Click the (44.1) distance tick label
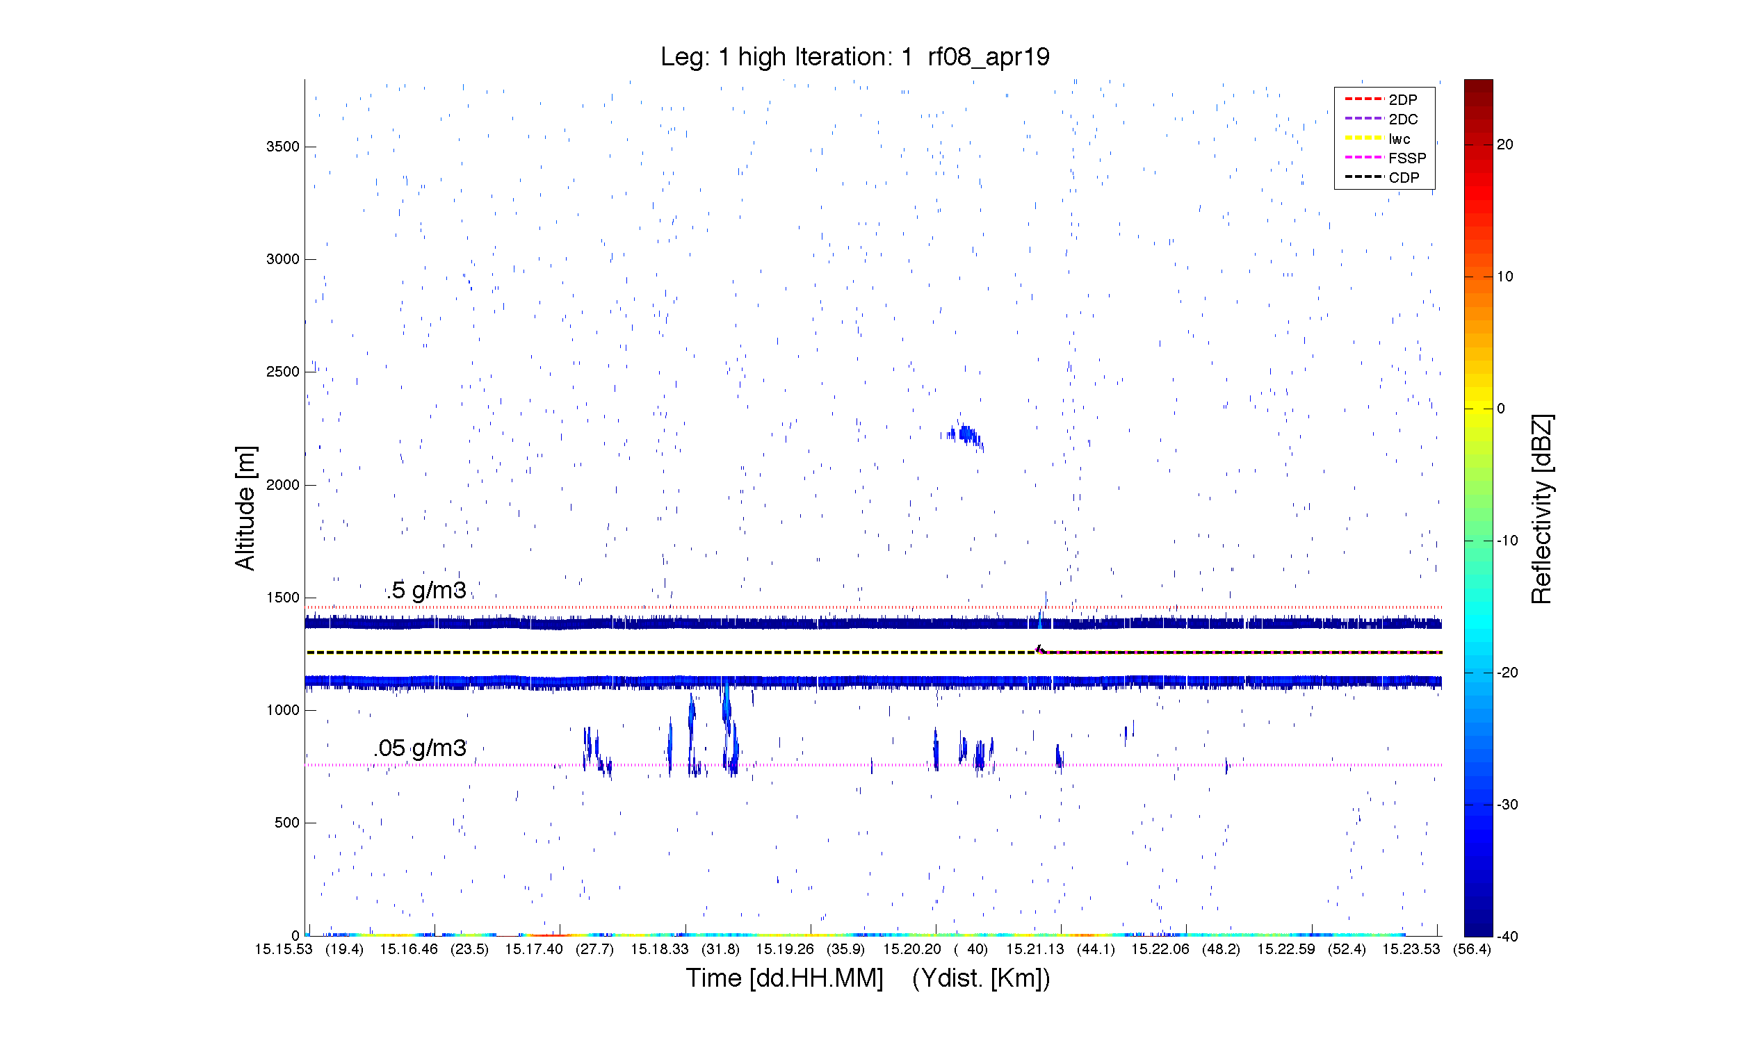 pos(1096,949)
